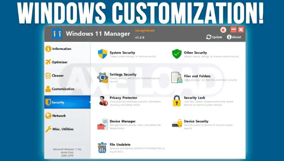Click the Security shield sidebar icon

click(x=48, y=102)
